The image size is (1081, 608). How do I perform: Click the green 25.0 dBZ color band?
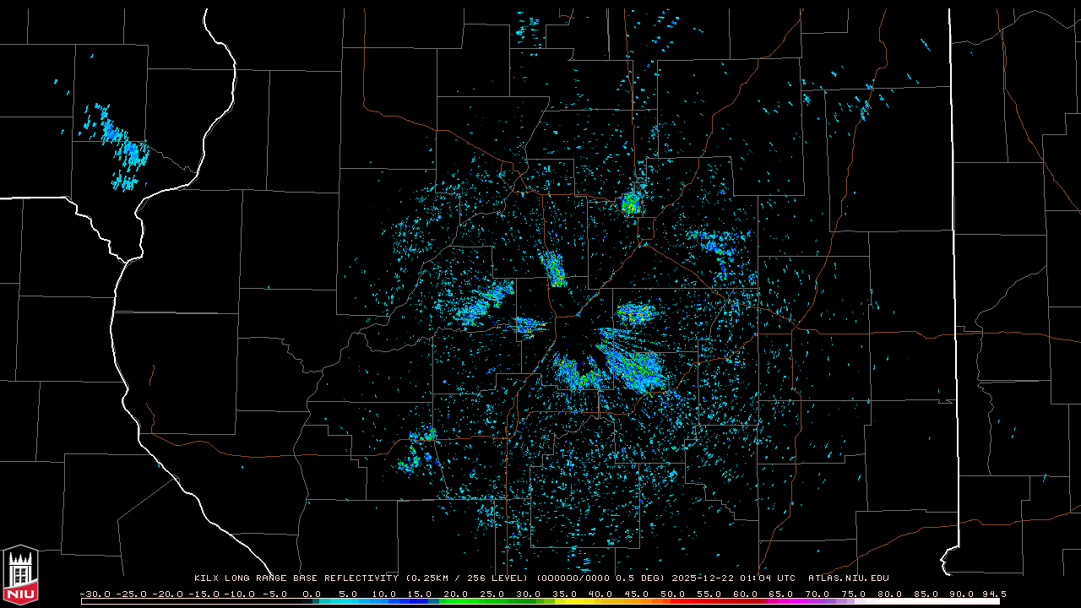click(492, 601)
